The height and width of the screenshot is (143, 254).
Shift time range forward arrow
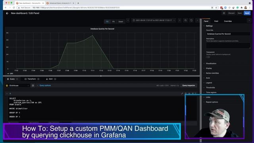179,20
